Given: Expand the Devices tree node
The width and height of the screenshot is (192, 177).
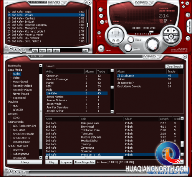Looking at the screenshot, I should click(x=13, y=114).
